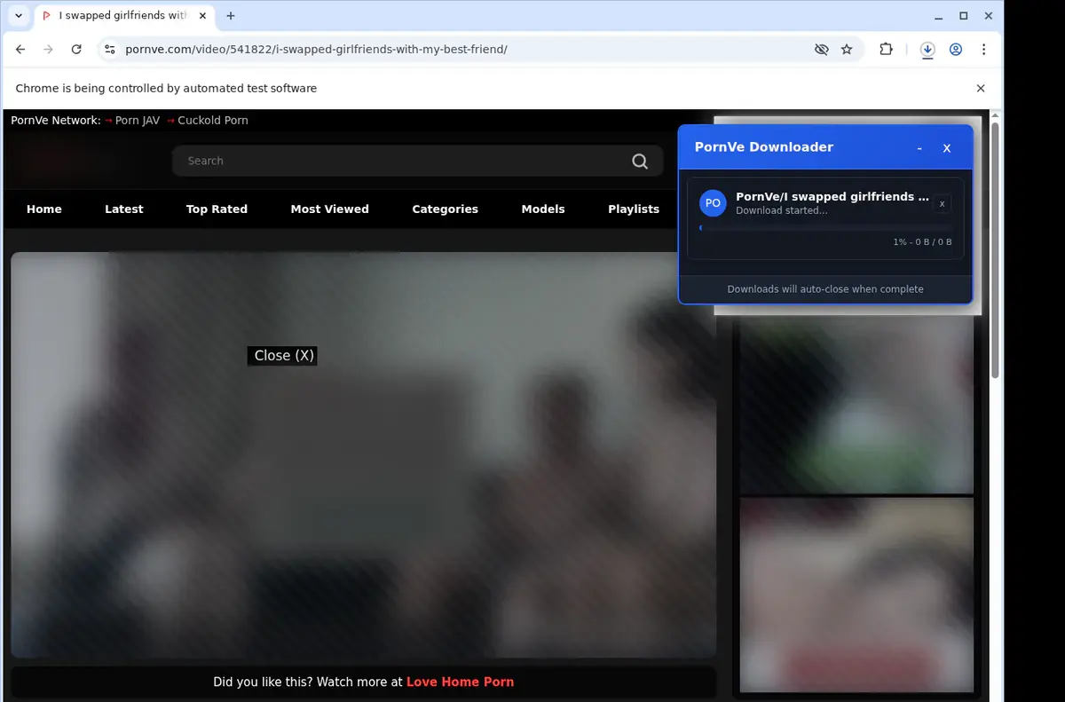This screenshot has width=1065, height=702.
Task: Maximize the Chrome window
Action: 964,16
